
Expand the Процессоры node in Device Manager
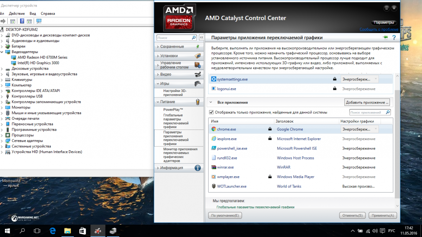coord(2,135)
